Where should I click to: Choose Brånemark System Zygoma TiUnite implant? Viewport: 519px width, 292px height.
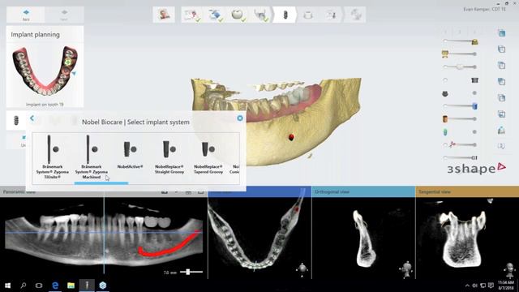(52, 157)
